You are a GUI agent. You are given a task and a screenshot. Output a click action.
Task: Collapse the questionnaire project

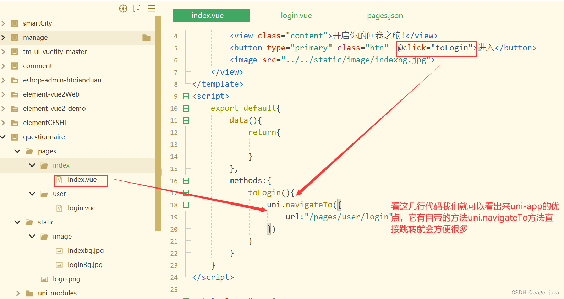coord(3,137)
